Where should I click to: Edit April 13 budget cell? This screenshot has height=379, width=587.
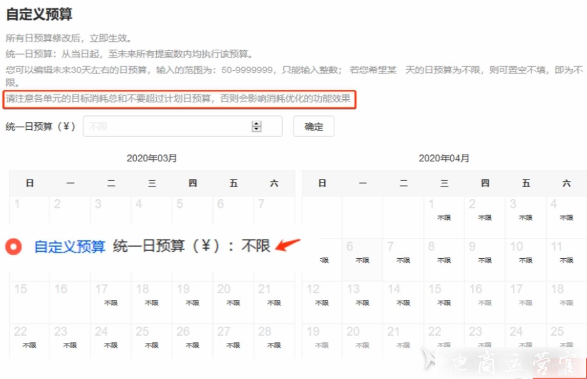(362, 302)
